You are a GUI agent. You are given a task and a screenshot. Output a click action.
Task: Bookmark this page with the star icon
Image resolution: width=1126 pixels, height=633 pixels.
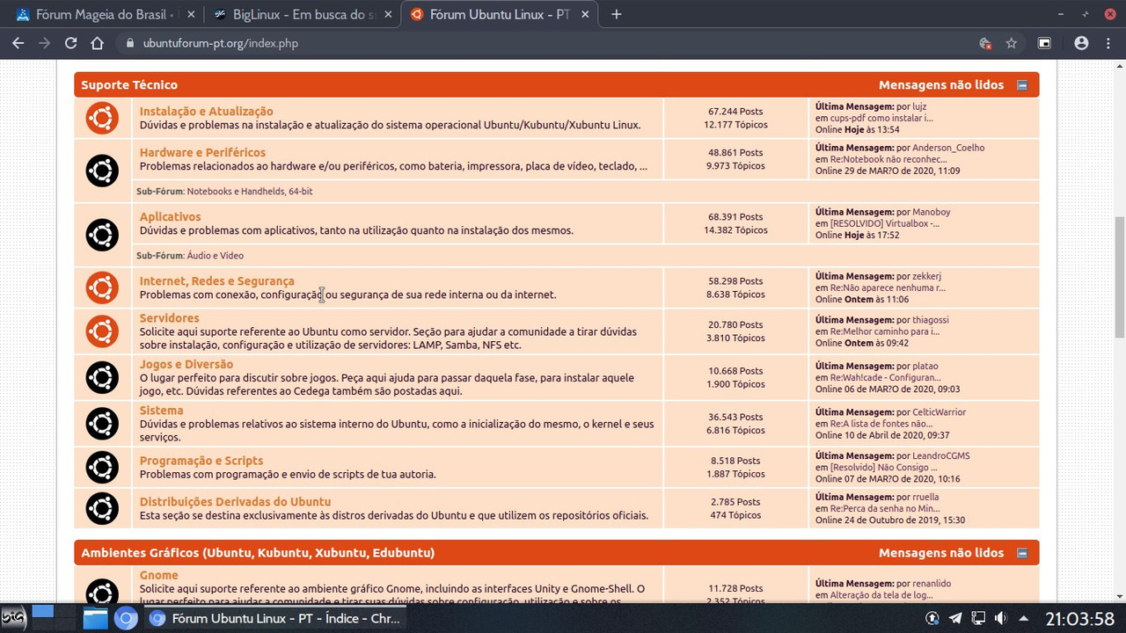pos(1012,43)
